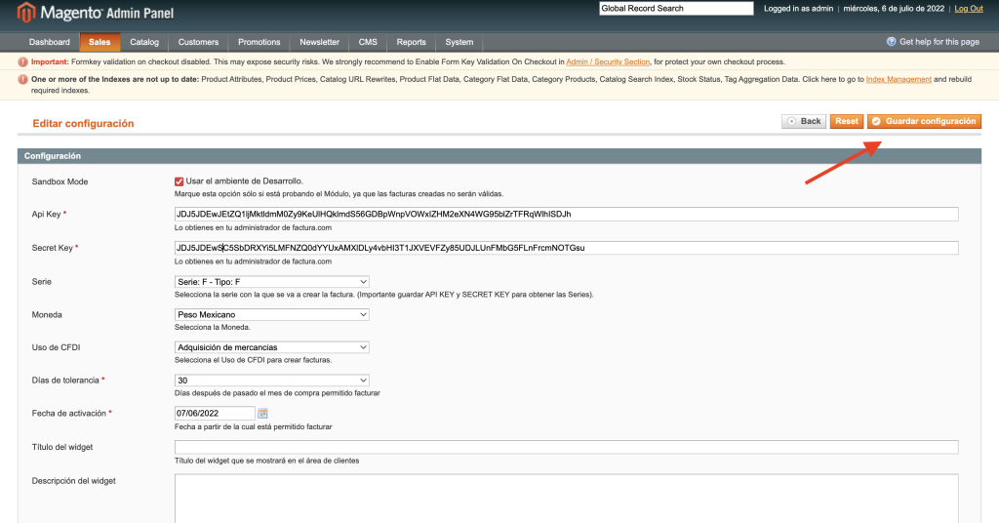The width and height of the screenshot is (999, 523).
Task: Open the Días de tolerancia dropdown
Action: 272,381
